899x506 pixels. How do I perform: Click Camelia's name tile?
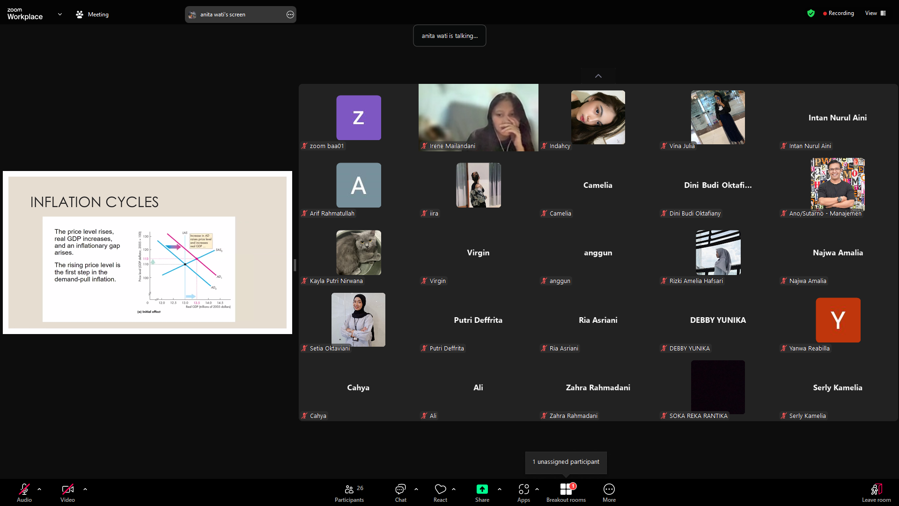coord(598,185)
